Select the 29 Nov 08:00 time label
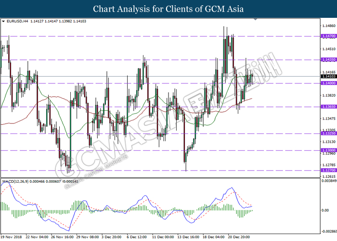This screenshot has width=337, height=241. coord(87,237)
